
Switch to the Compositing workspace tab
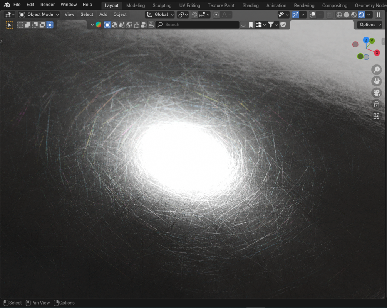click(335, 5)
